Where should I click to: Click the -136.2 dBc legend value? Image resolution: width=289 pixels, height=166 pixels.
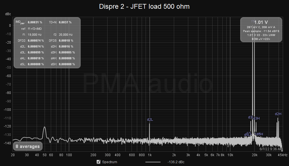[x=176, y=162]
